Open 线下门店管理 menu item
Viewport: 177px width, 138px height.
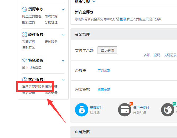click(x=32, y=67)
